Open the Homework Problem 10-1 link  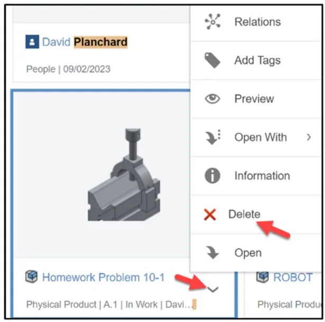103,277
